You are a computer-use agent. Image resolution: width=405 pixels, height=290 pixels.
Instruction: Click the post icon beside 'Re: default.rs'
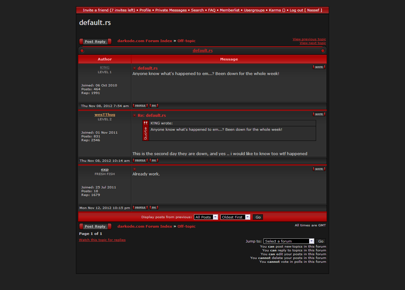[134, 116]
